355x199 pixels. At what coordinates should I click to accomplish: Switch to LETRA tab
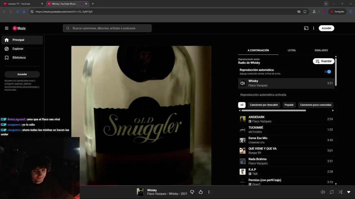[x=292, y=50]
